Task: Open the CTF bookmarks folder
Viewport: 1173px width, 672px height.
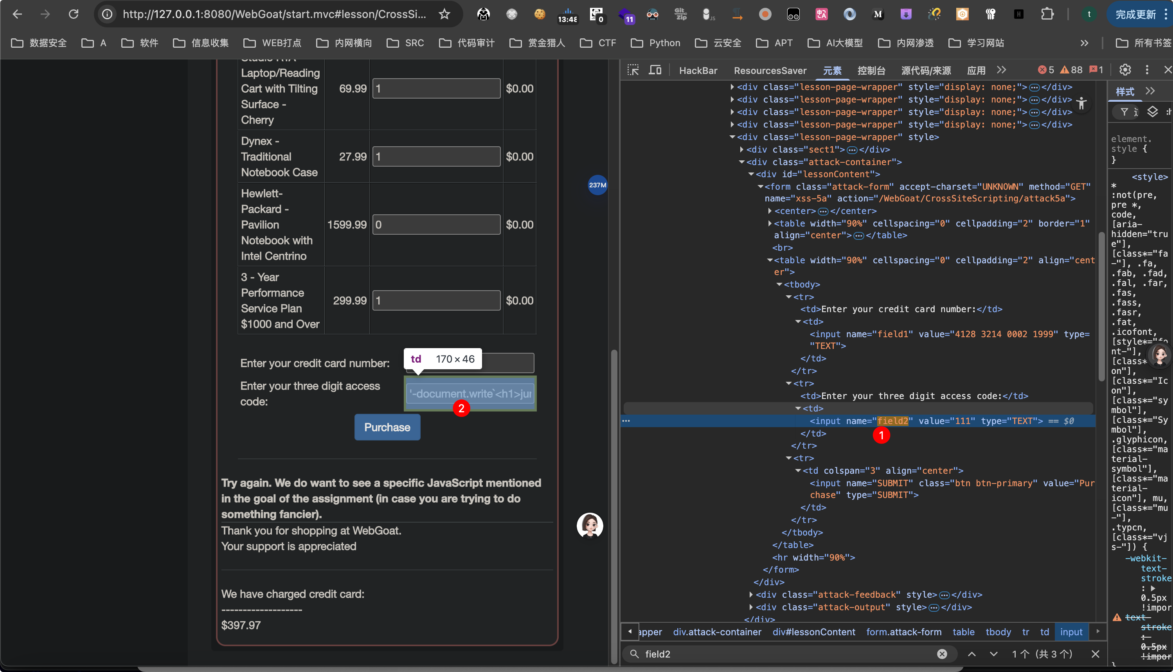Action: point(598,43)
